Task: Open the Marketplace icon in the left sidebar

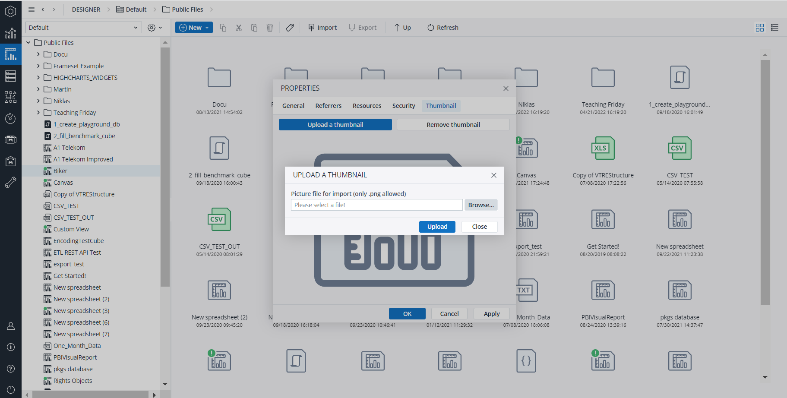Action: pos(10,161)
